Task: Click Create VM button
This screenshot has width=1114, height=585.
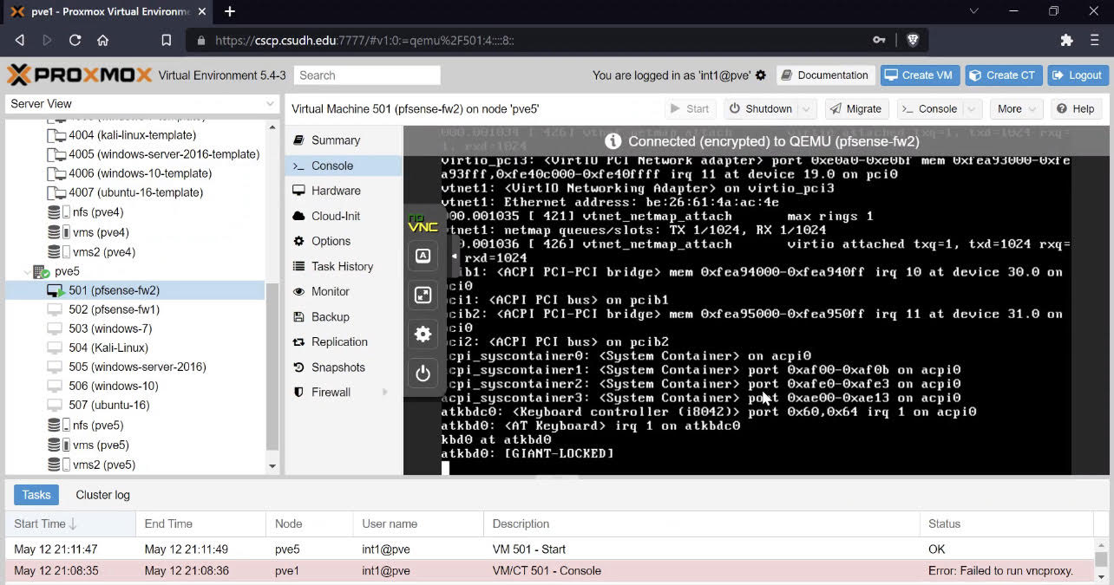Action: click(x=921, y=75)
